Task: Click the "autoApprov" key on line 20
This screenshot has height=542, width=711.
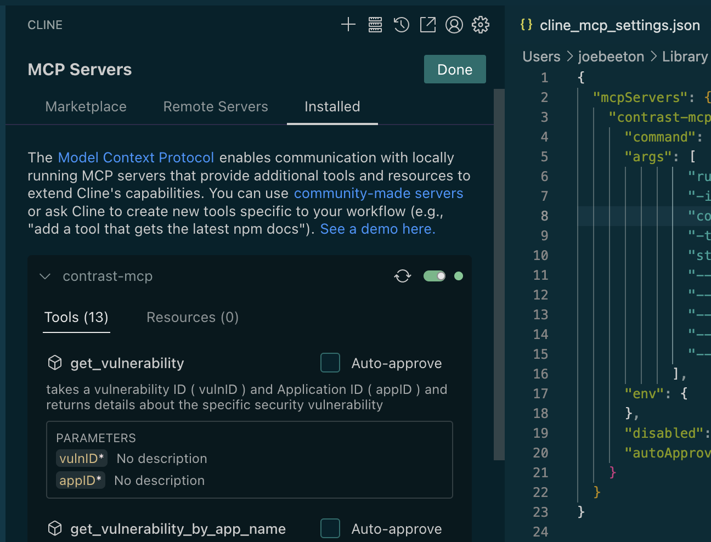Action: coord(668,453)
